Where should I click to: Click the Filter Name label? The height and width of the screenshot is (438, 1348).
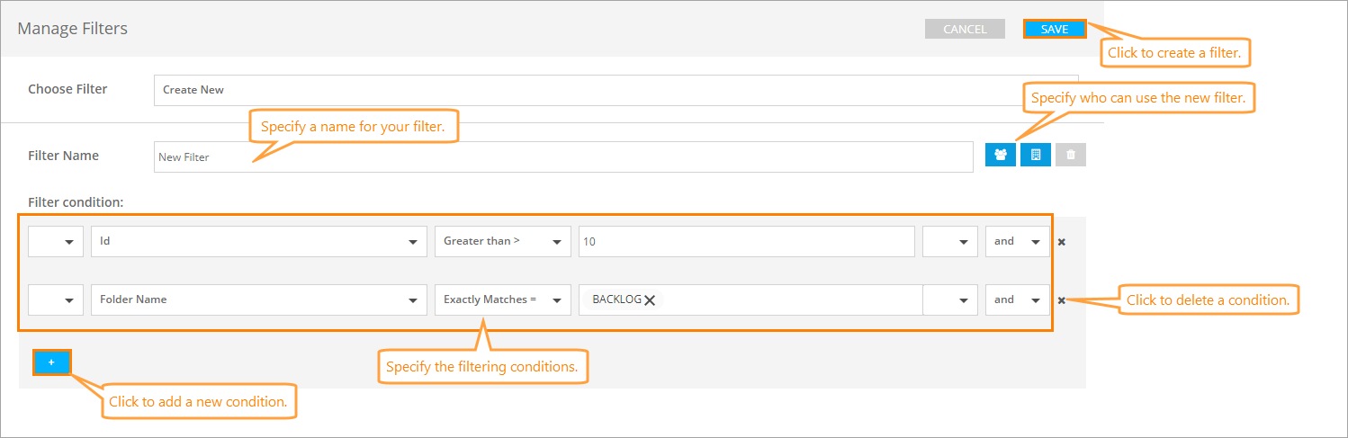64,156
